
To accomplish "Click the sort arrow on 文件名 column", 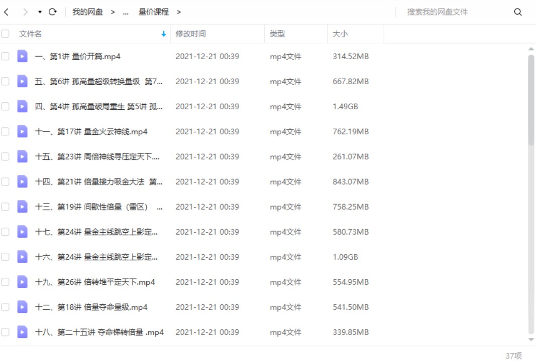I will tap(162, 34).
